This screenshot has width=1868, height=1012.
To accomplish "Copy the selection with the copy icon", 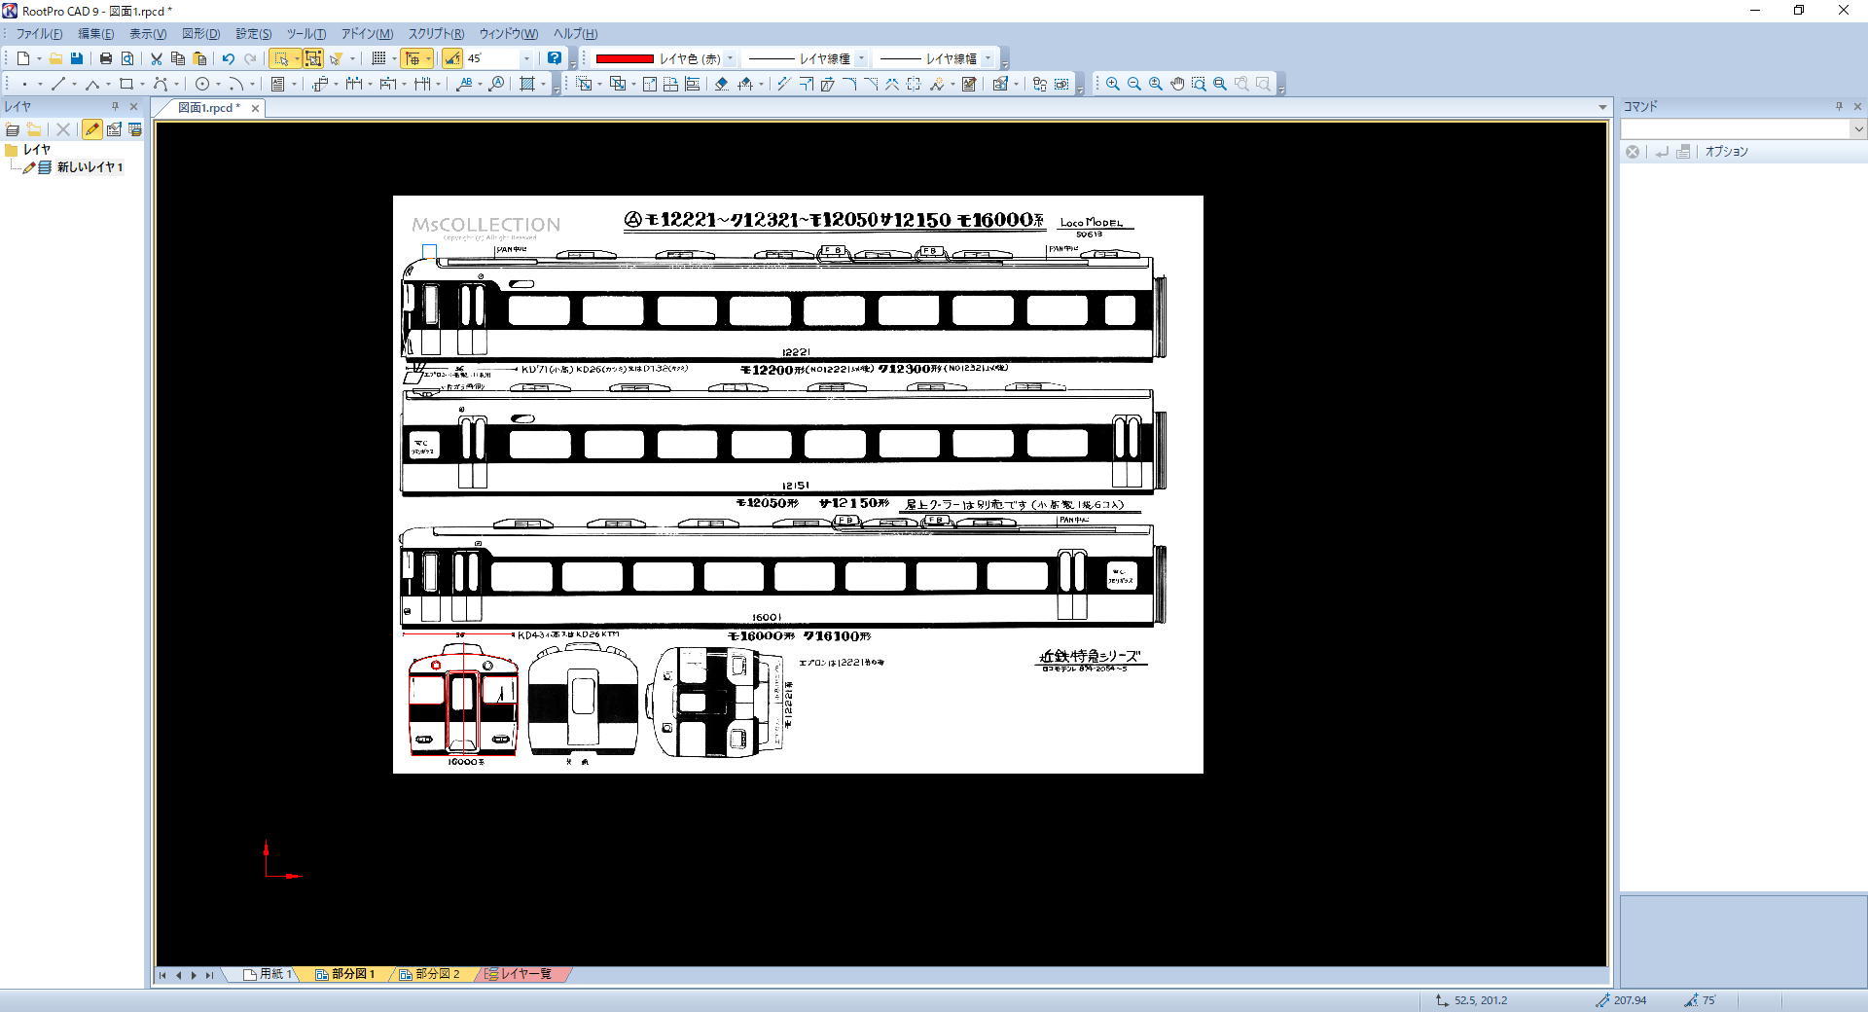I will [x=177, y=58].
